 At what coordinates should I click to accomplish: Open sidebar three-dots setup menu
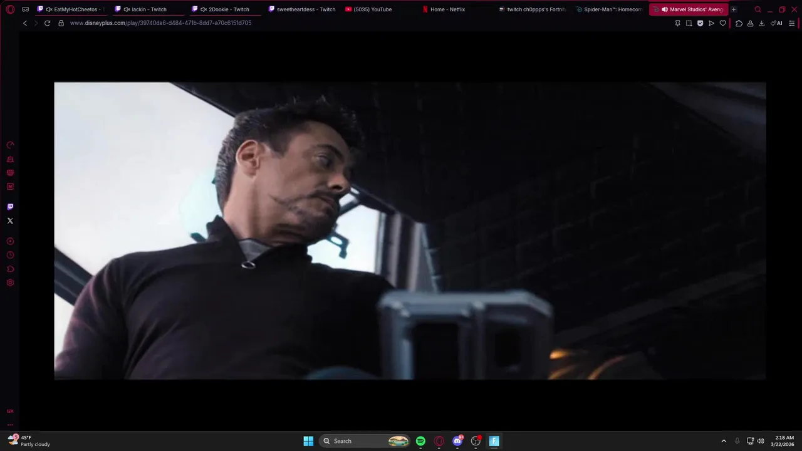coord(10,425)
